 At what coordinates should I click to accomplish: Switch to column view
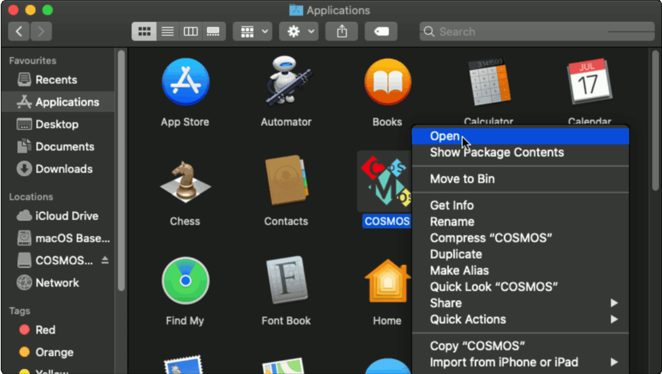pos(190,31)
